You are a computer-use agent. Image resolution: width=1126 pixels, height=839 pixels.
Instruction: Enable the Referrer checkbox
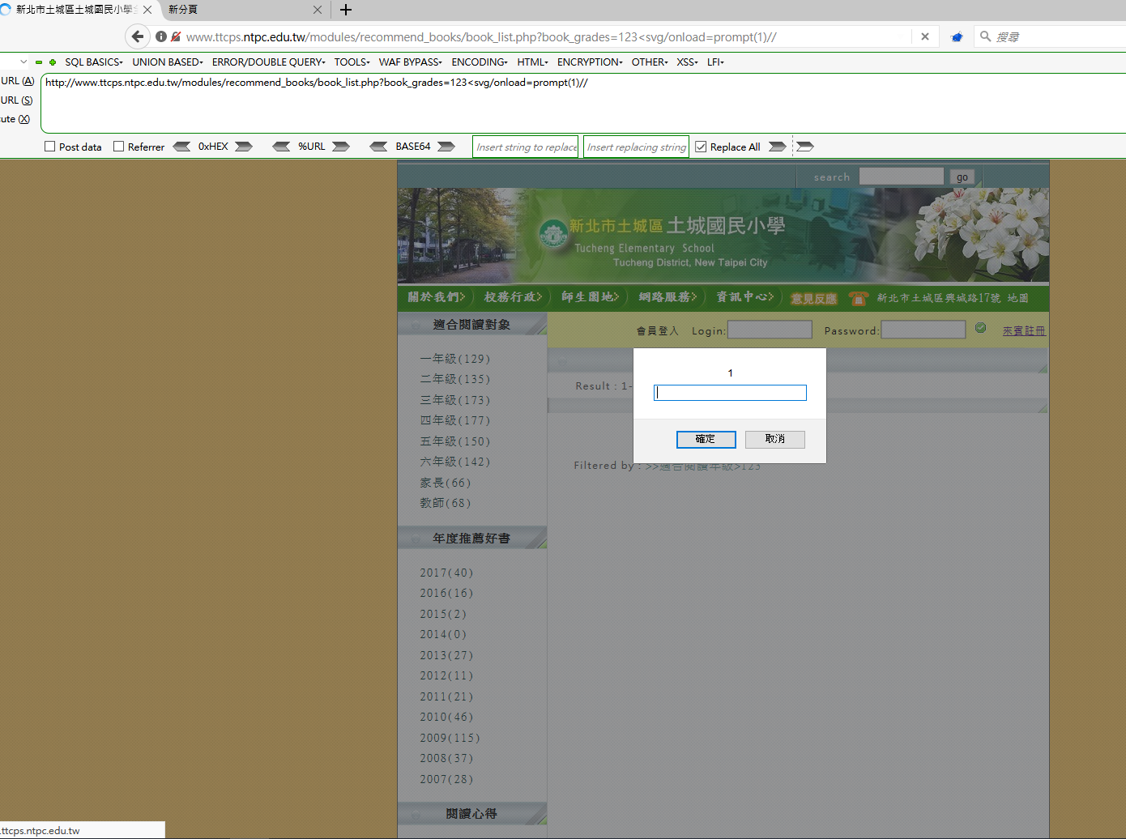119,147
